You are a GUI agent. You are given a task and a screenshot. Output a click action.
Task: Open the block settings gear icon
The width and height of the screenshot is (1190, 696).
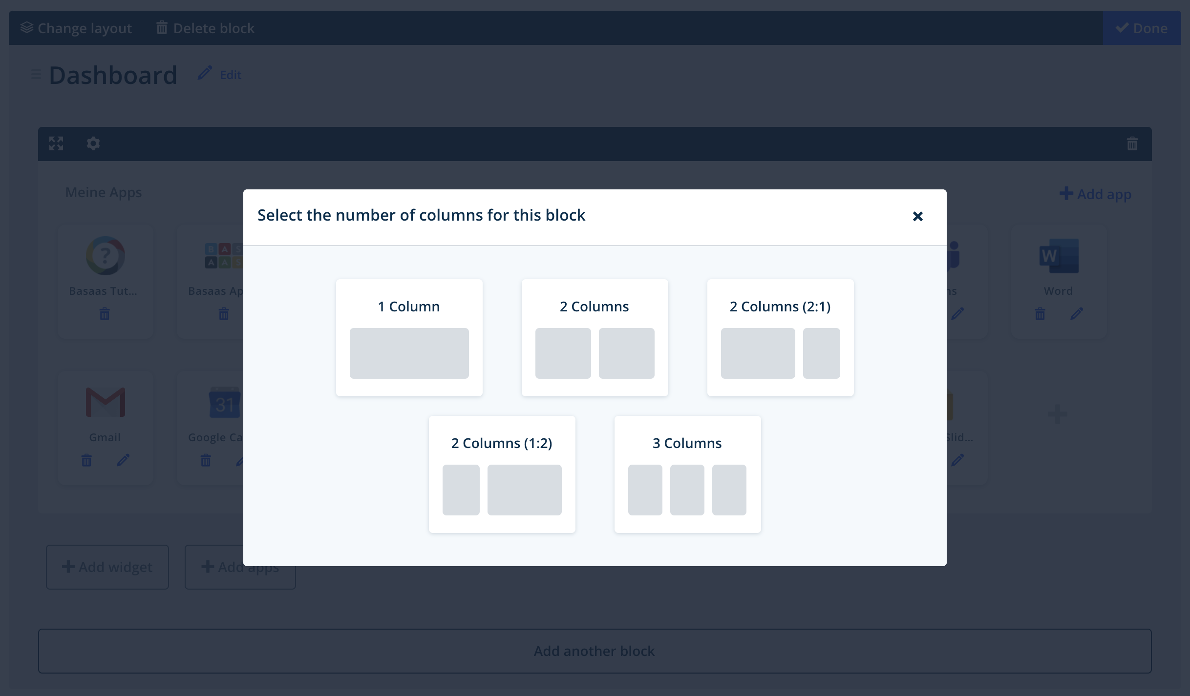(93, 143)
